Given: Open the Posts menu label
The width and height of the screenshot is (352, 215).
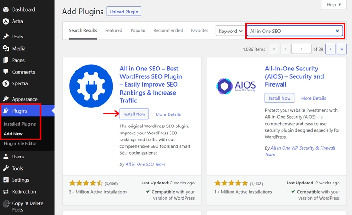Looking at the screenshot, I should pos(18,37).
